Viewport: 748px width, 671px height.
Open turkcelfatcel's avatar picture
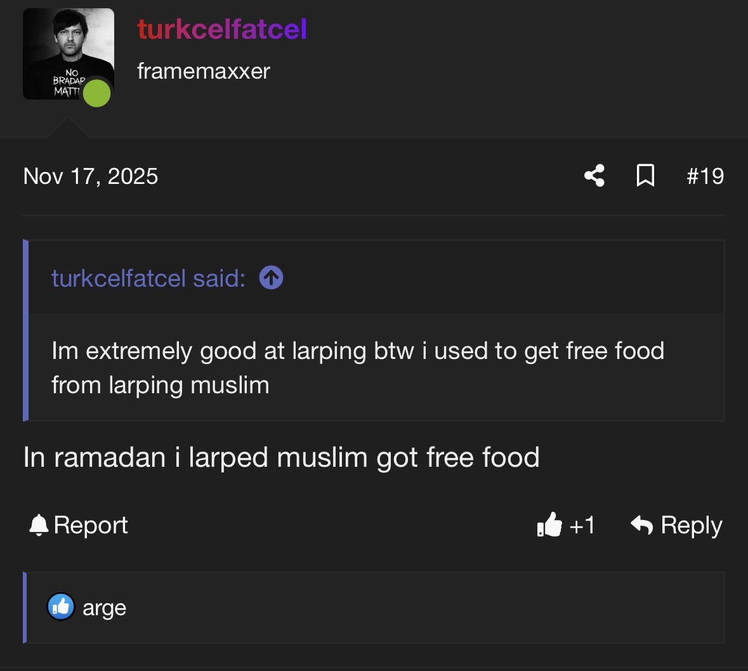(x=68, y=53)
